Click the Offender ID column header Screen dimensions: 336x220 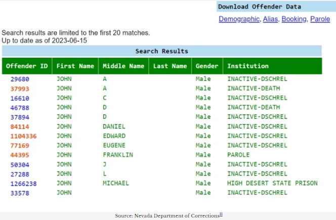pyautogui.click(x=26, y=66)
